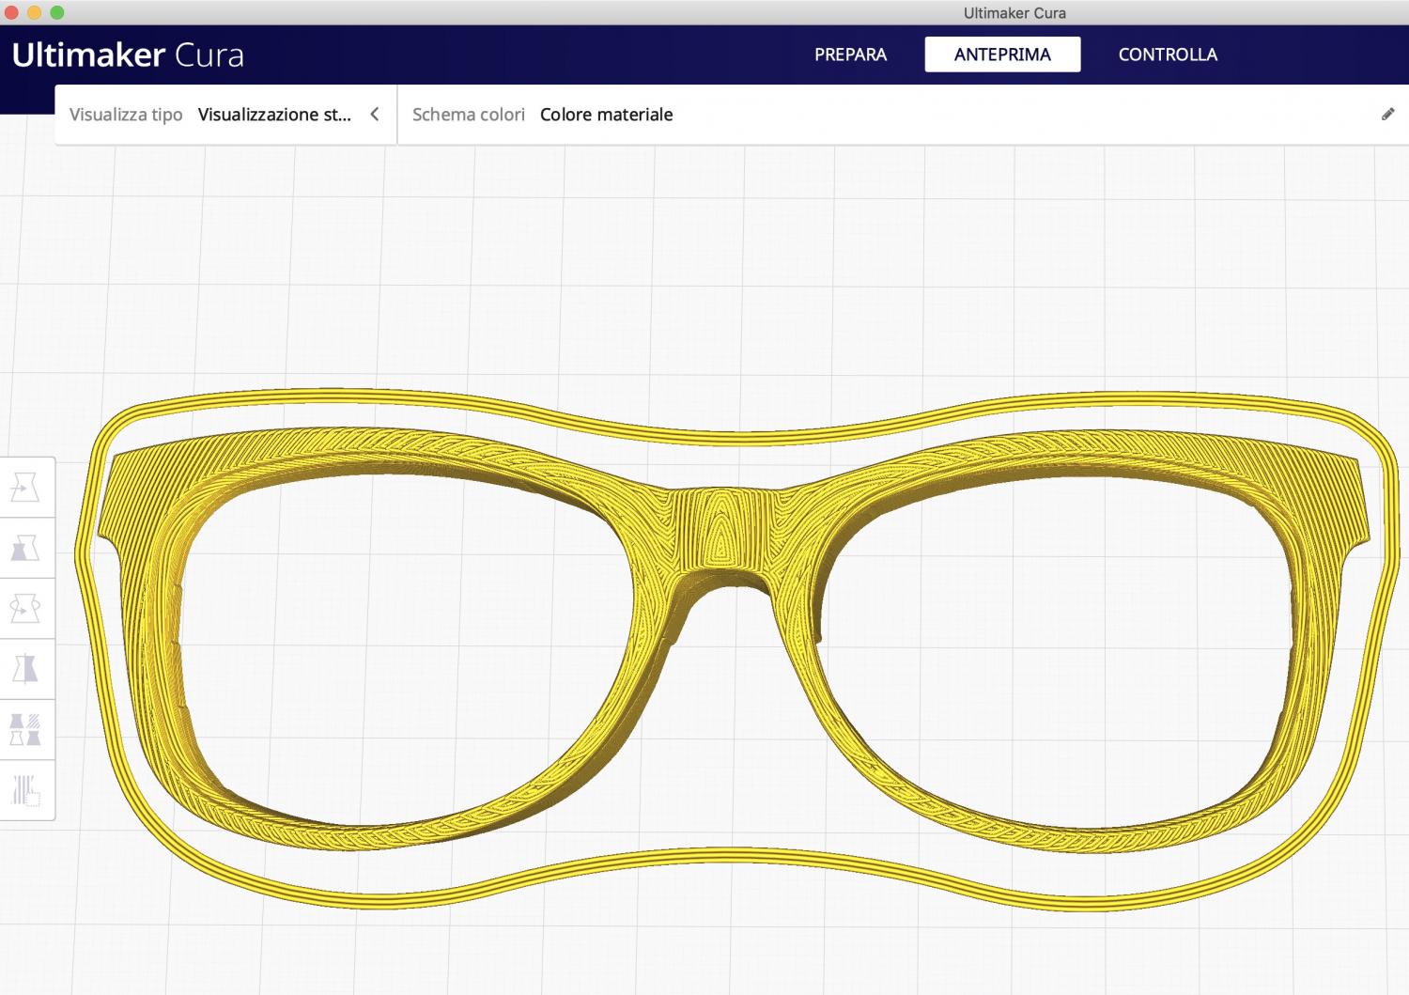Click the yellow macOS minimize button
This screenshot has width=1409, height=995.
(35, 12)
